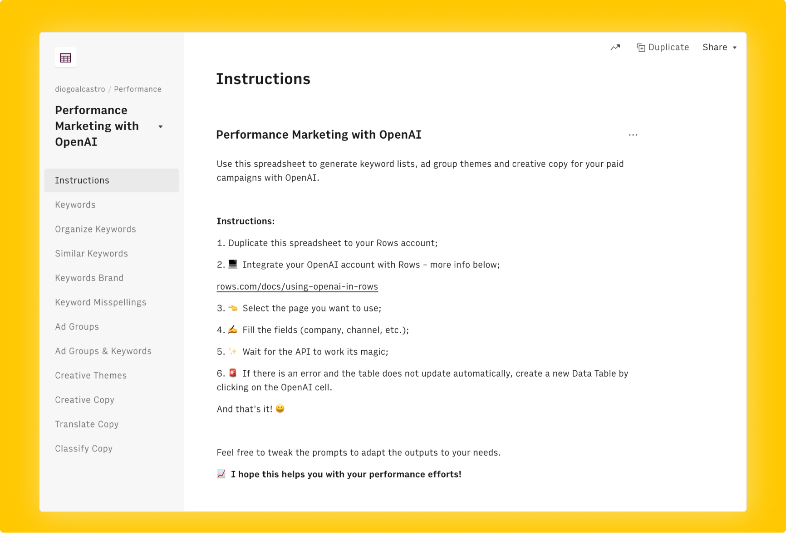Image resolution: width=786 pixels, height=533 pixels.
Task: Open the Ad Groups page
Action: coord(77,327)
